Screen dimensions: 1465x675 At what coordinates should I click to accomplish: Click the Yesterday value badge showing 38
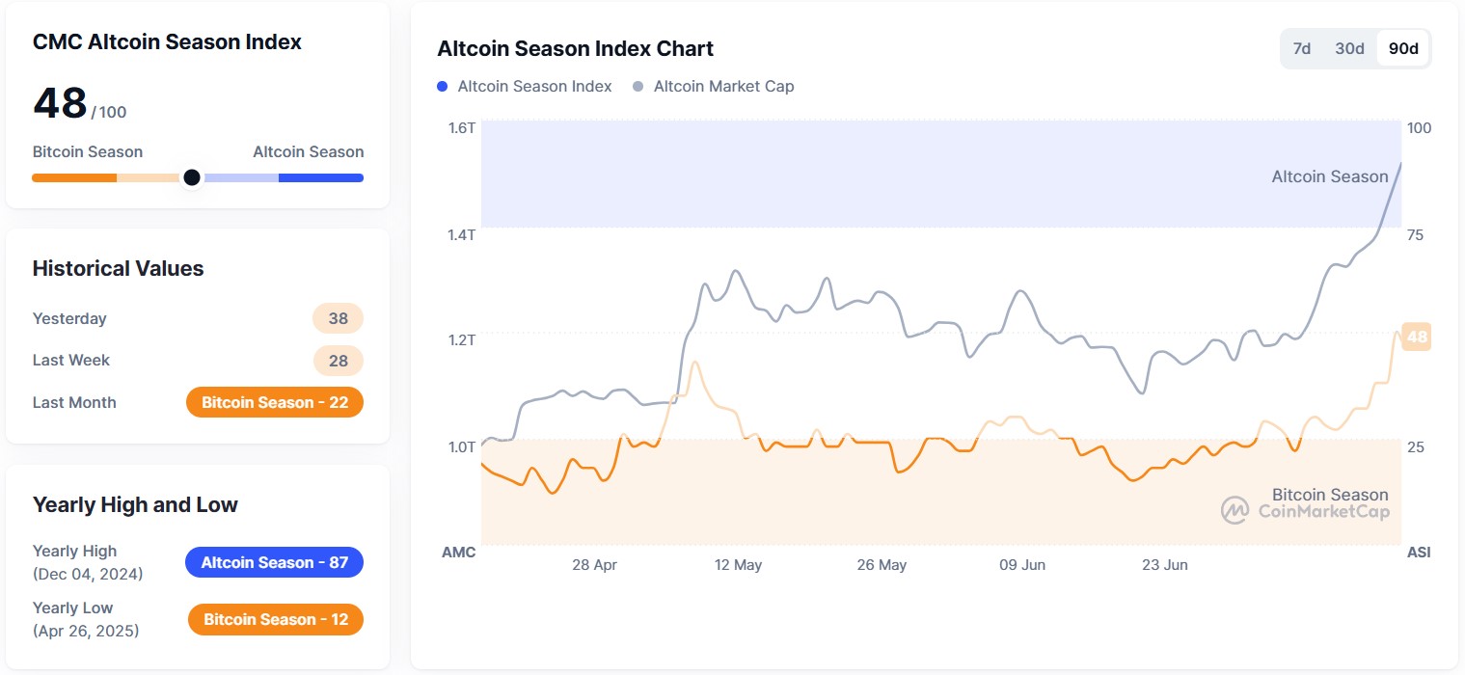338,318
